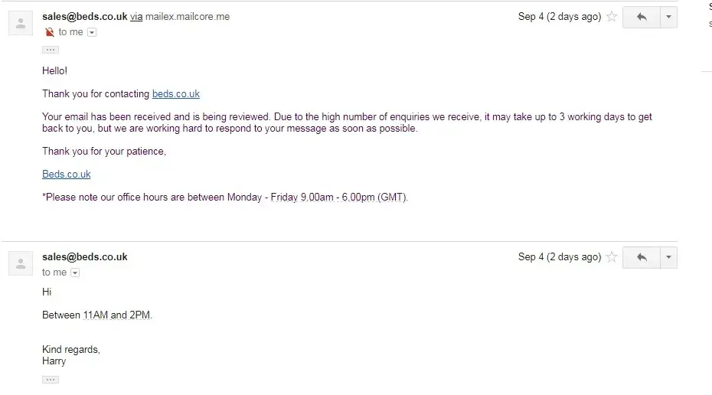Click sender name sales@beds.co.uk on second email

84,257
